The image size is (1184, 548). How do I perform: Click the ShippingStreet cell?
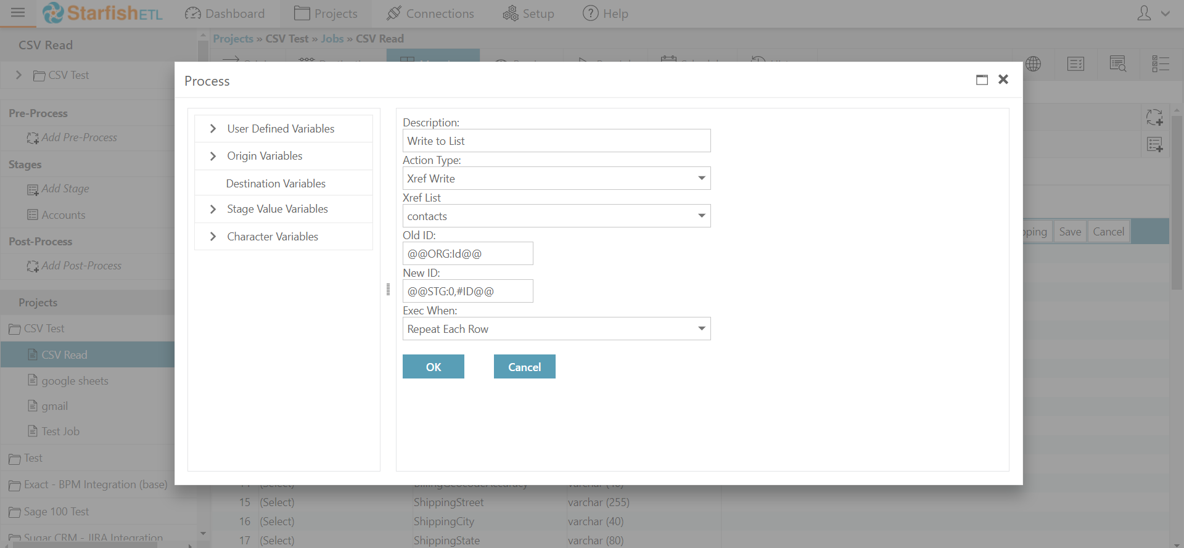[x=448, y=502]
